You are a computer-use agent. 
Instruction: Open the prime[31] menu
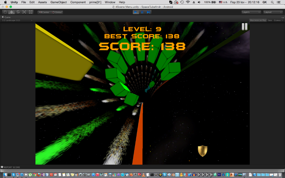tap(95, 2)
